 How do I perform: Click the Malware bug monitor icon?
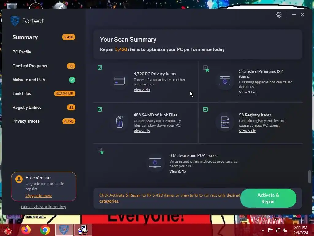(x=155, y=163)
